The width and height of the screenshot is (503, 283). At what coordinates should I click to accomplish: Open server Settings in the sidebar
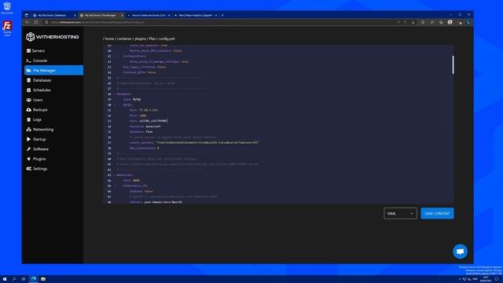click(x=53, y=169)
